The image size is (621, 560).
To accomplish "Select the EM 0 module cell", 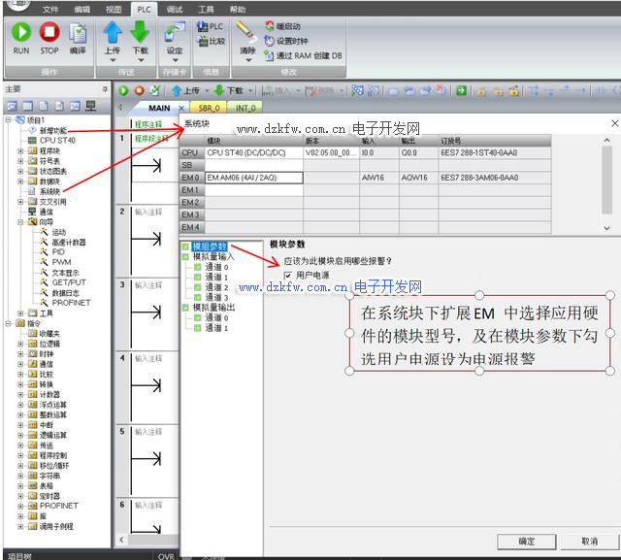I will click(x=253, y=178).
